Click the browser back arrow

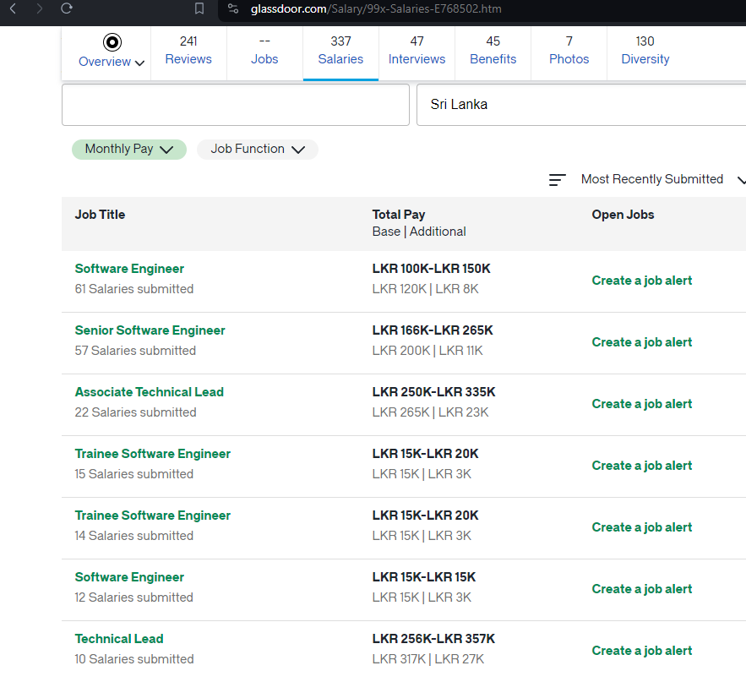click(x=14, y=8)
